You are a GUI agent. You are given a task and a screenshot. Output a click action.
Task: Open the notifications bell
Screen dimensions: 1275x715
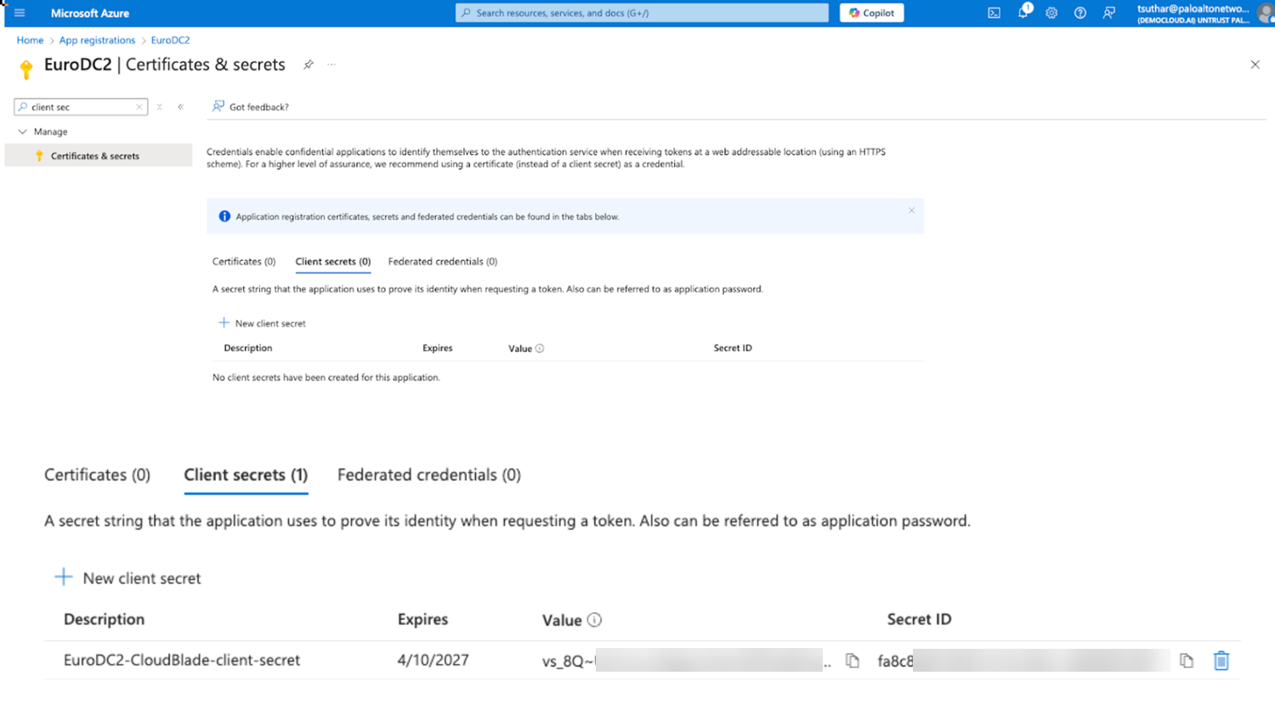[1023, 13]
